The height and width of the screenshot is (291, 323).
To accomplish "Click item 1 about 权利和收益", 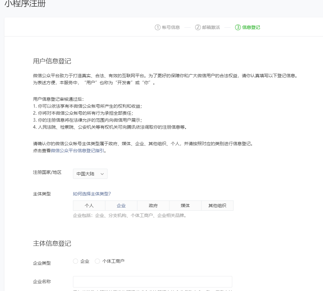I will (88, 106).
